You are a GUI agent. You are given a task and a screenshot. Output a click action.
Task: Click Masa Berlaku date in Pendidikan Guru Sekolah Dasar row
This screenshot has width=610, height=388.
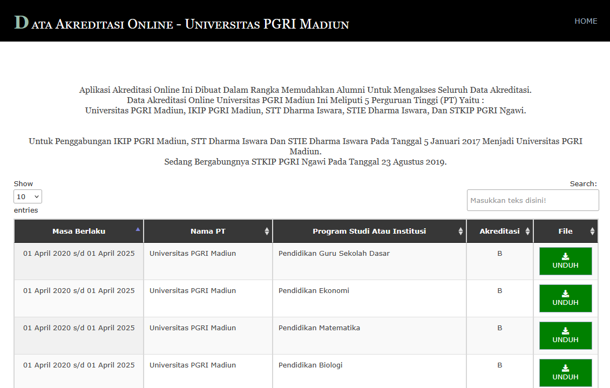79,254
